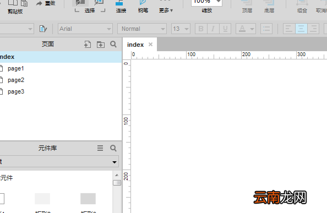This screenshot has height=213, width=327.
Task: Click the bullet list icon
Action: tap(266, 29)
